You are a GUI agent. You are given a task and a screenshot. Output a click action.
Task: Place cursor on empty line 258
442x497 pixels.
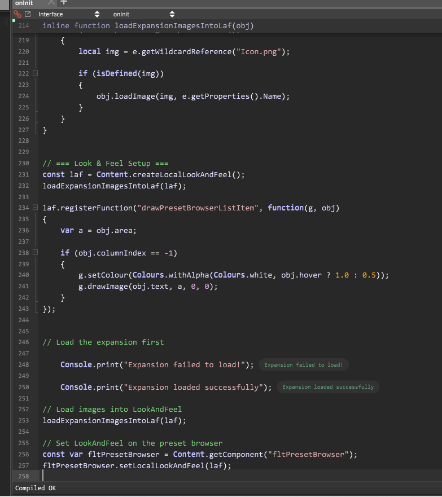(x=169, y=476)
